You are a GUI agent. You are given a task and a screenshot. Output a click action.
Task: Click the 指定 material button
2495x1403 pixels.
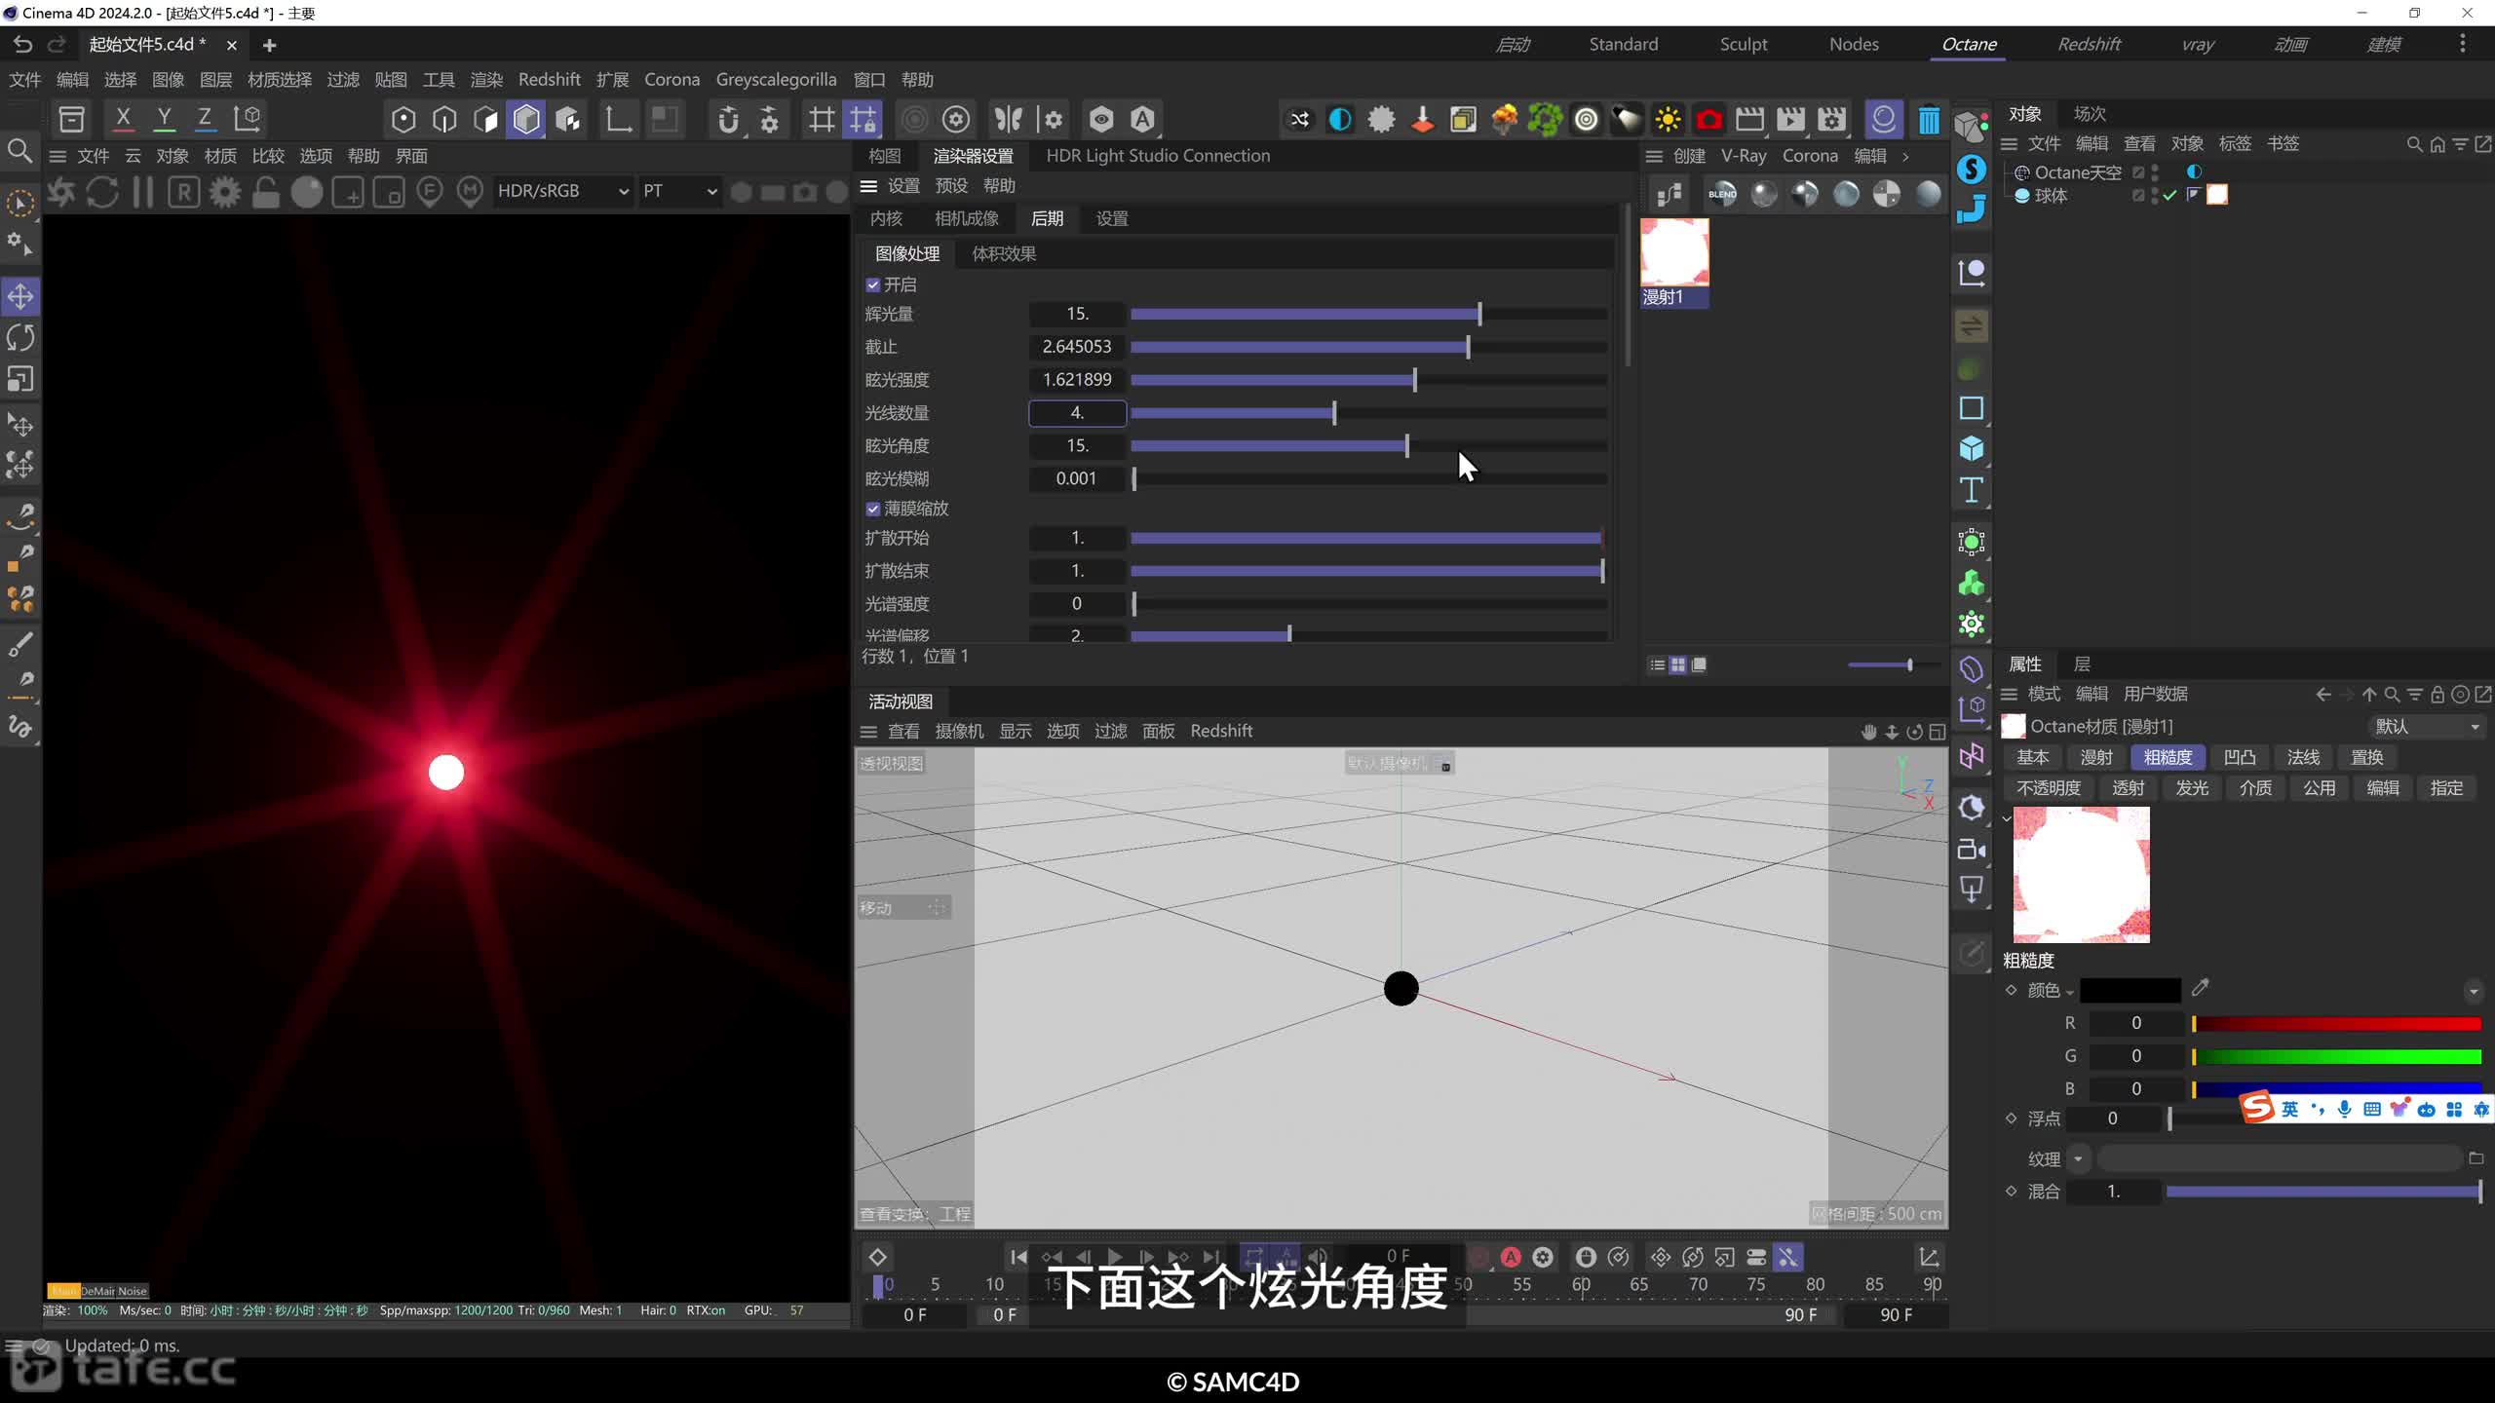coord(2446,788)
